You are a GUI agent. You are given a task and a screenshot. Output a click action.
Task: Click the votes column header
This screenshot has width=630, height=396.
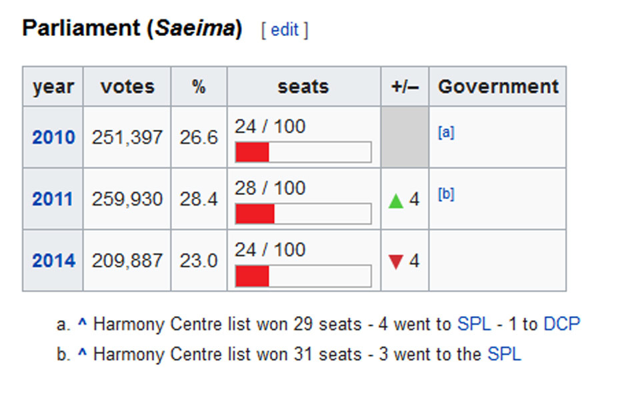tap(127, 87)
